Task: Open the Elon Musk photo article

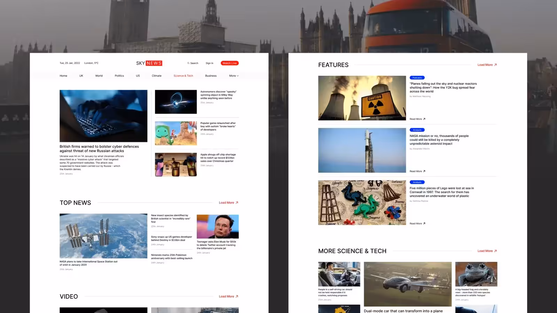Action: [218, 226]
